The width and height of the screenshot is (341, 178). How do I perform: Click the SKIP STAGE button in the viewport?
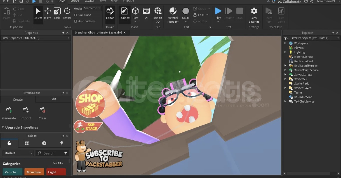(x=88, y=127)
